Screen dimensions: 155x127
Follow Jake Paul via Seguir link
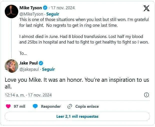point(48,69)
